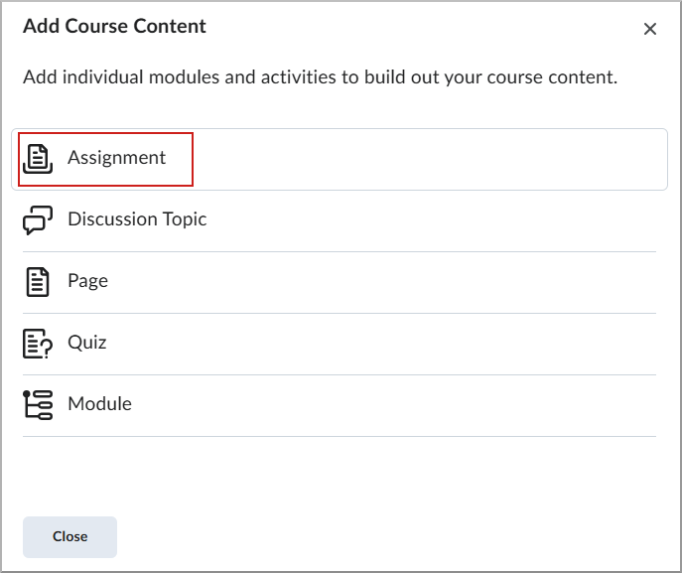Dismiss dialog using the X icon

(650, 29)
